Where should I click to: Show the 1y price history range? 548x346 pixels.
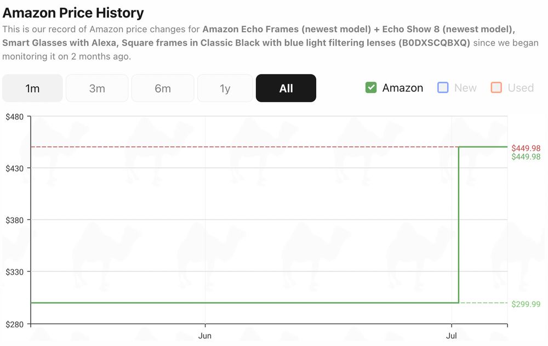click(225, 88)
